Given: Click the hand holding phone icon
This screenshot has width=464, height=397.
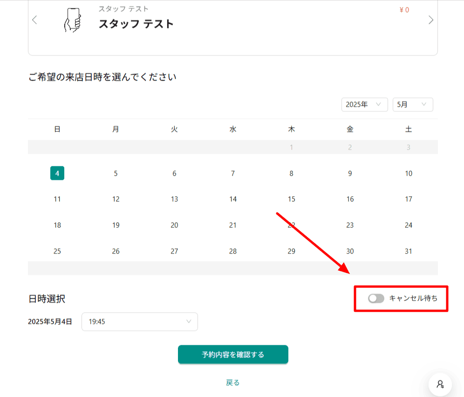Looking at the screenshot, I should click(x=73, y=20).
